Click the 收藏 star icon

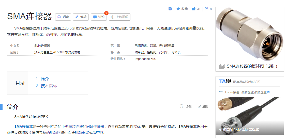(x=178, y=9)
